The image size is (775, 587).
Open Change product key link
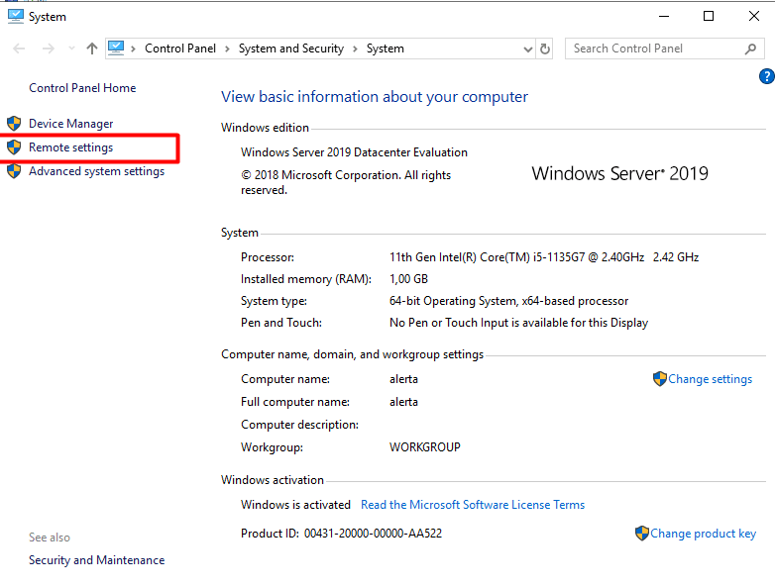coord(704,534)
